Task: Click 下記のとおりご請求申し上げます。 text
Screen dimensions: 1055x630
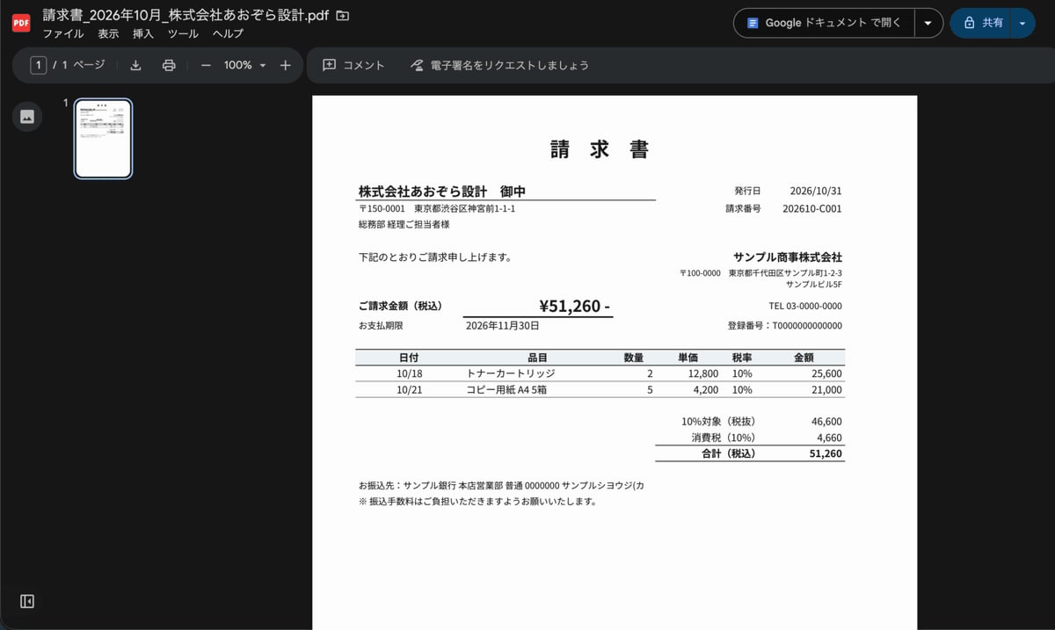Action: tap(435, 257)
